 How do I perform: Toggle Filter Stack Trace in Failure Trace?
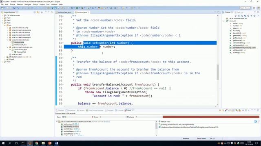point(256,122)
